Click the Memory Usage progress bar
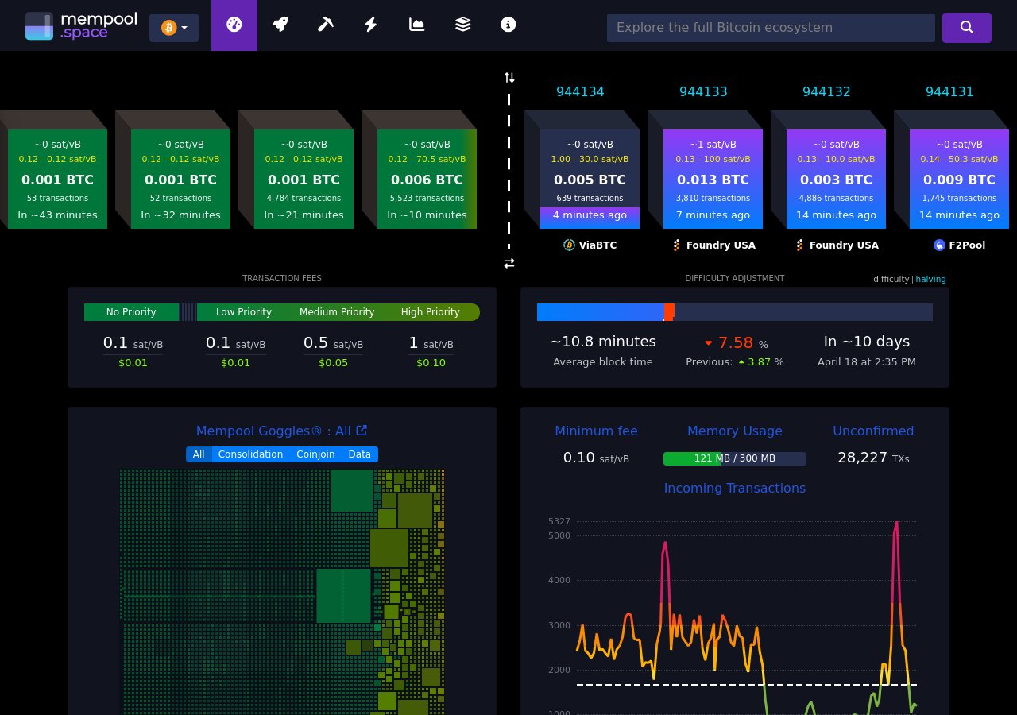This screenshot has height=715, width=1017. click(x=735, y=458)
